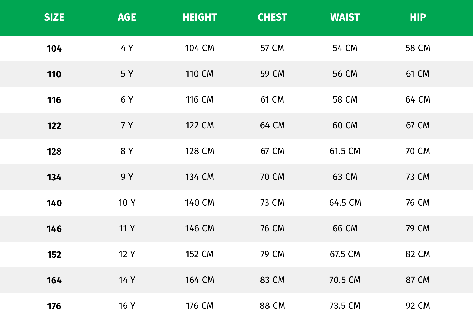Viewport: 473px width, 319px height.
Task: Click the age cell '4 Y'
Action: [x=127, y=48]
